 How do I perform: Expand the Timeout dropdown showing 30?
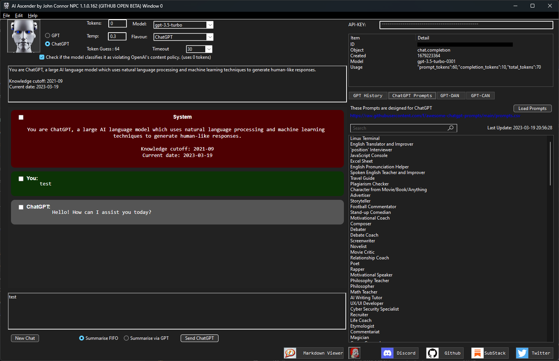click(x=208, y=49)
